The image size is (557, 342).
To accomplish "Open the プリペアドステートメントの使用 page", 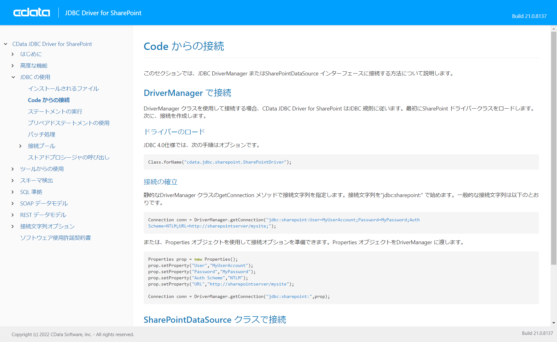I will pos(69,123).
